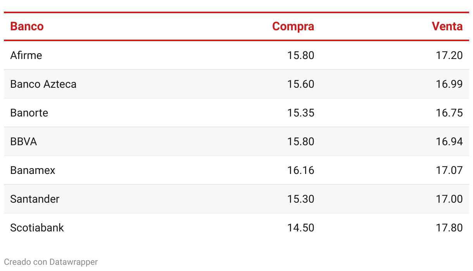Select the BBVA row label
This screenshot has width=473, height=271.
[24, 141]
